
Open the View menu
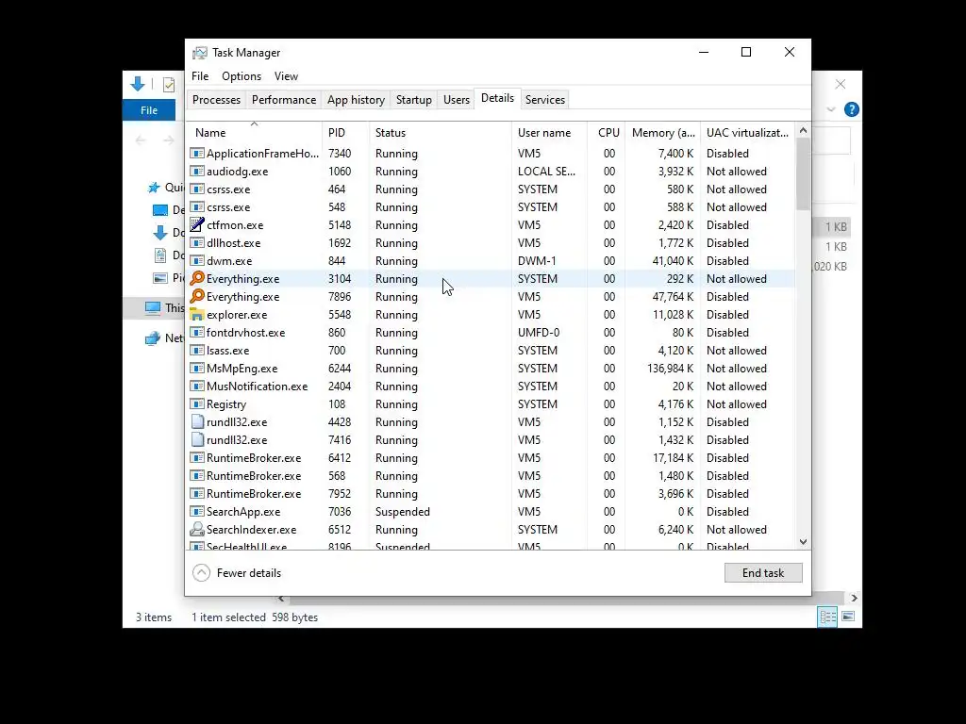[286, 76]
